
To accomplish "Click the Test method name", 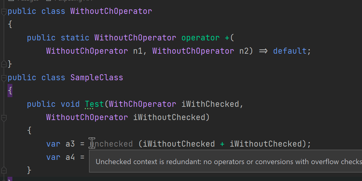I will coord(94,104).
